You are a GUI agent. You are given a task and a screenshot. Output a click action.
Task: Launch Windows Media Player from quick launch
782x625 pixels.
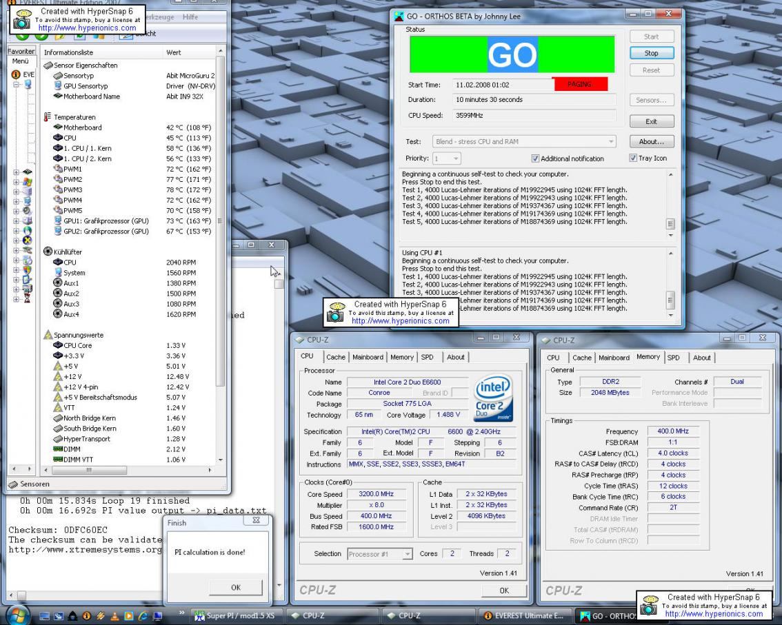128,616
